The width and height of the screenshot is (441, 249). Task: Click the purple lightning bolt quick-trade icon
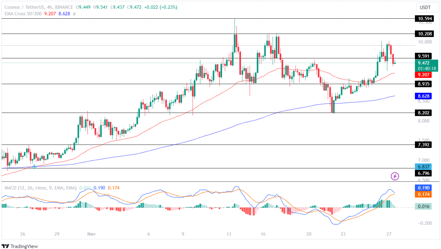tap(394, 175)
